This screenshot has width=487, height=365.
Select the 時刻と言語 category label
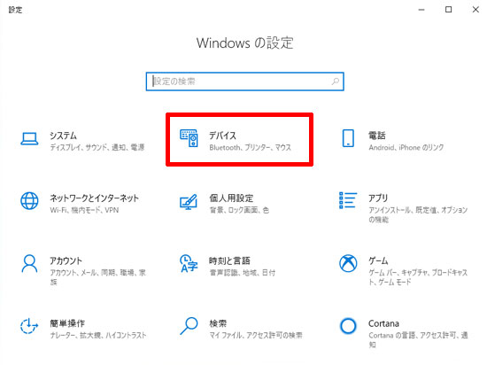(229, 261)
